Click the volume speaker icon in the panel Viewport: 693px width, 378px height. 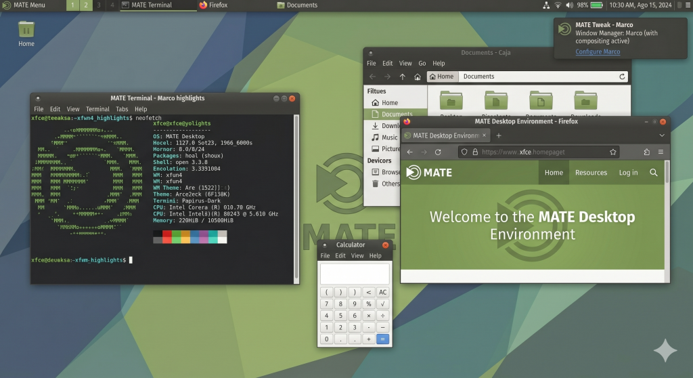570,5
